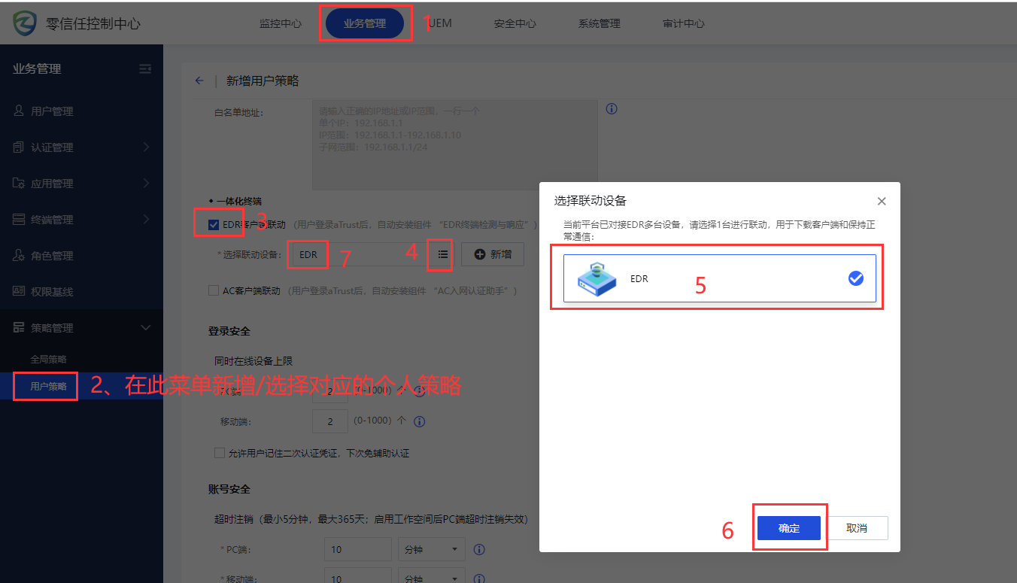Click the back arrow beside 新增用户策略
The height and width of the screenshot is (583, 1017).
[x=199, y=81]
